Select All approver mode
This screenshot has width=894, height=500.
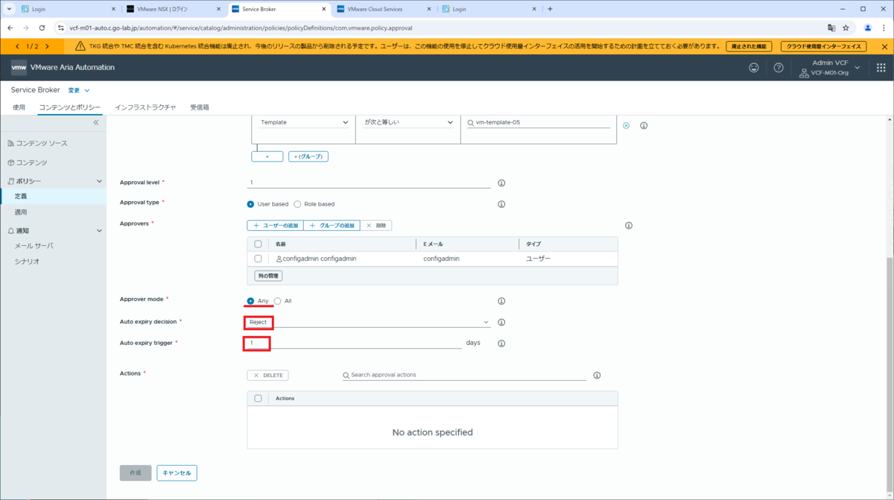tap(278, 301)
